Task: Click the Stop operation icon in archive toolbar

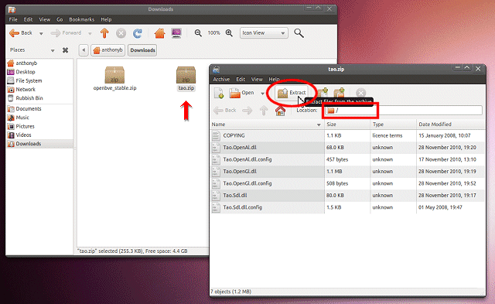Action: coord(361,93)
